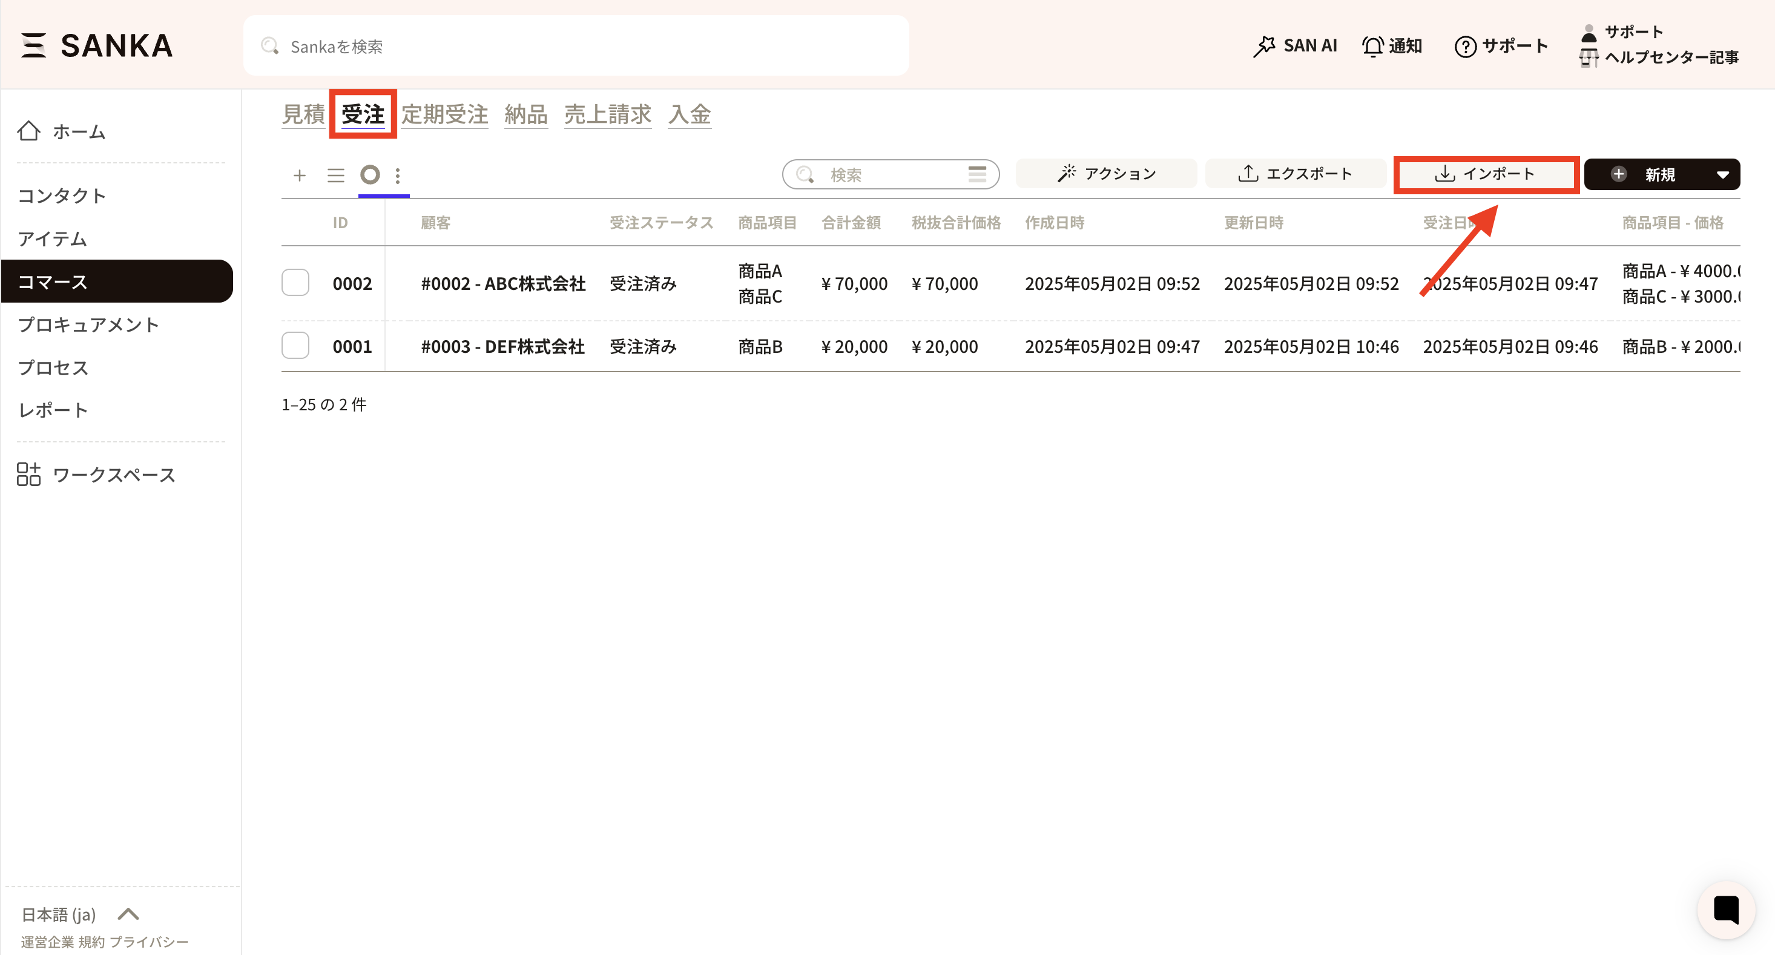Open SAN AI assistant
This screenshot has width=1775, height=955.
[x=1295, y=45]
